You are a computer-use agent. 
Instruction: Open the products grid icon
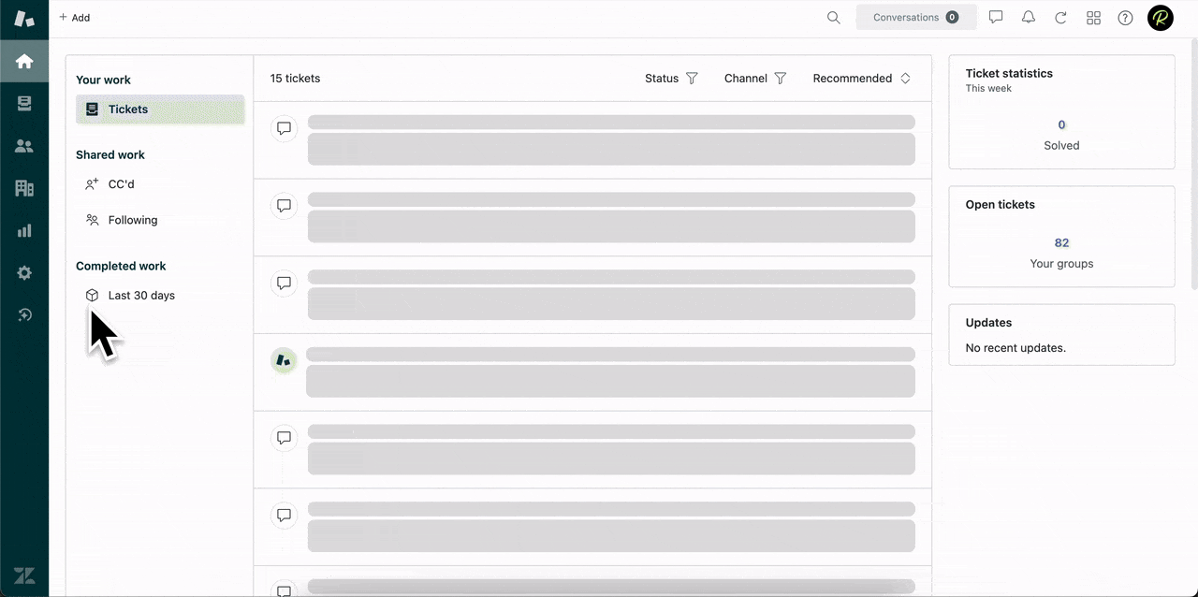click(1093, 18)
